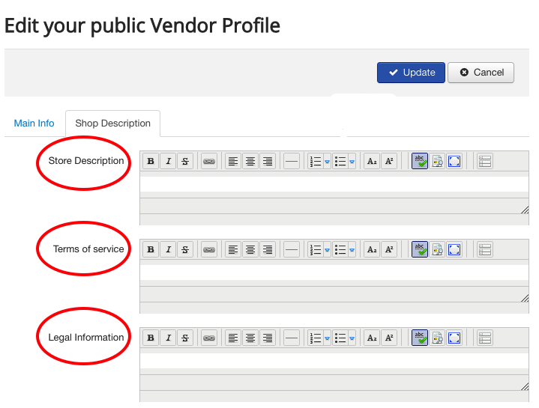Insert horizontal rule in Terms of service editor
The width and height of the screenshot is (539, 408).
pyautogui.click(x=292, y=249)
